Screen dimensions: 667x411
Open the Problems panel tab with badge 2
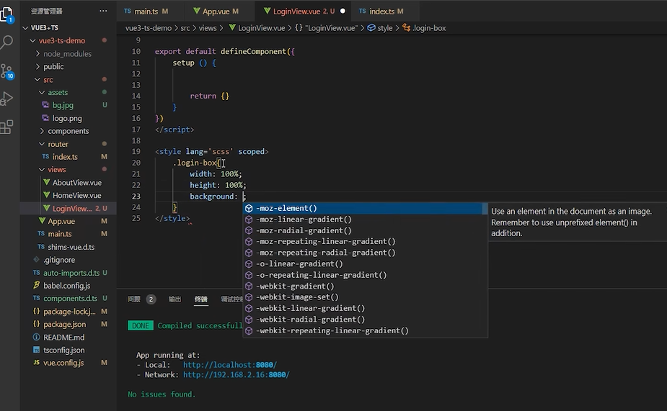tap(141, 299)
